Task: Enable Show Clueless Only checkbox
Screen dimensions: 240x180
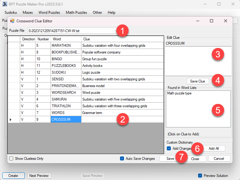Action: [11, 159]
